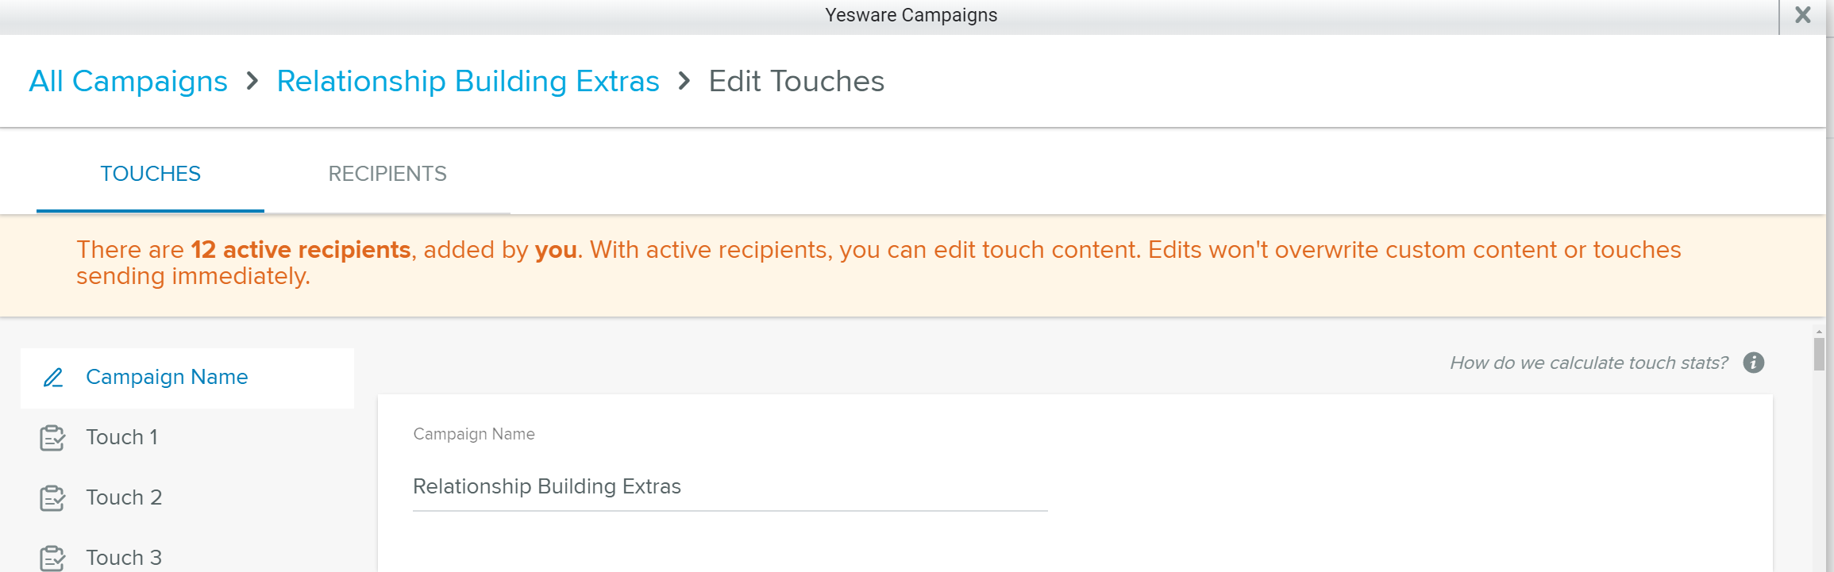Close the Yesware Campaigns window
The width and height of the screenshot is (1834, 572).
click(1802, 15)
